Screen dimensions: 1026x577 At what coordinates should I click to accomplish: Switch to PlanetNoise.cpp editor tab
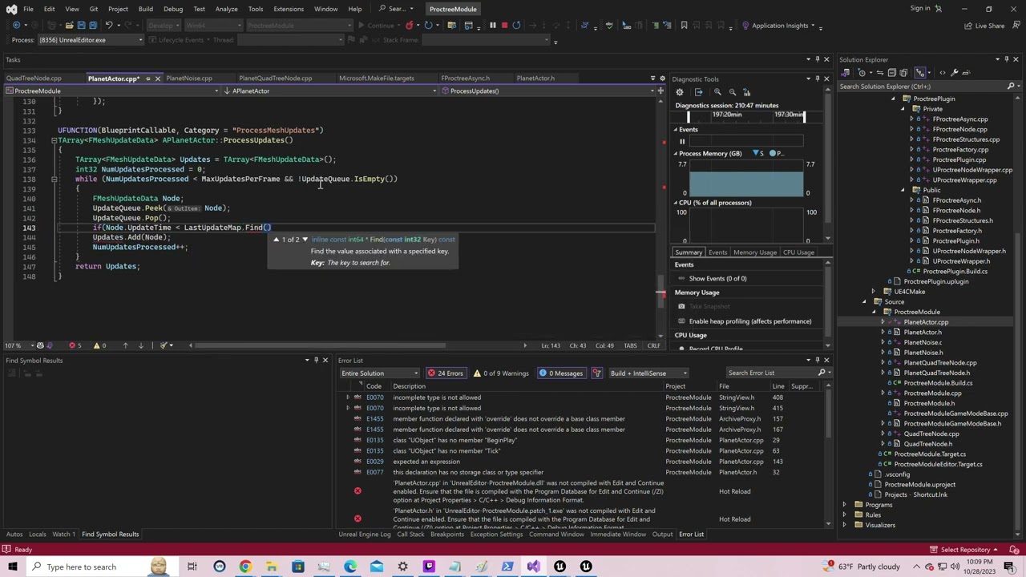pyautogui.click(x=189, y=79)
